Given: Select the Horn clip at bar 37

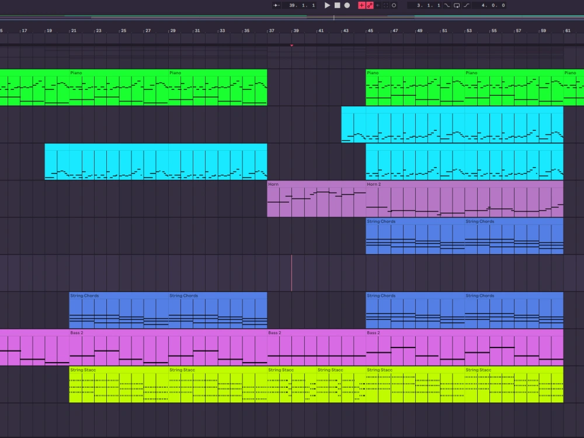Looking at the screenshot, I should 316,199.
